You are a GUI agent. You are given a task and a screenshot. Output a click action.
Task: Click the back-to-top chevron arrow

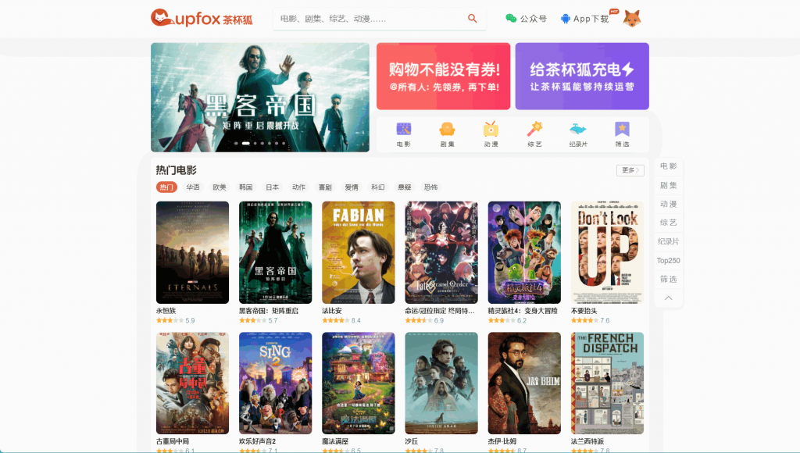click(669, 298)
